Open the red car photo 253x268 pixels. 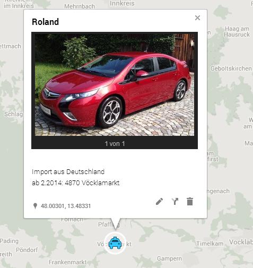pos(115,85)
